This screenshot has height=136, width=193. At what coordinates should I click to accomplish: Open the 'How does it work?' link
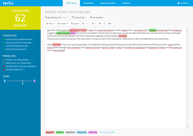pos(107,132)
